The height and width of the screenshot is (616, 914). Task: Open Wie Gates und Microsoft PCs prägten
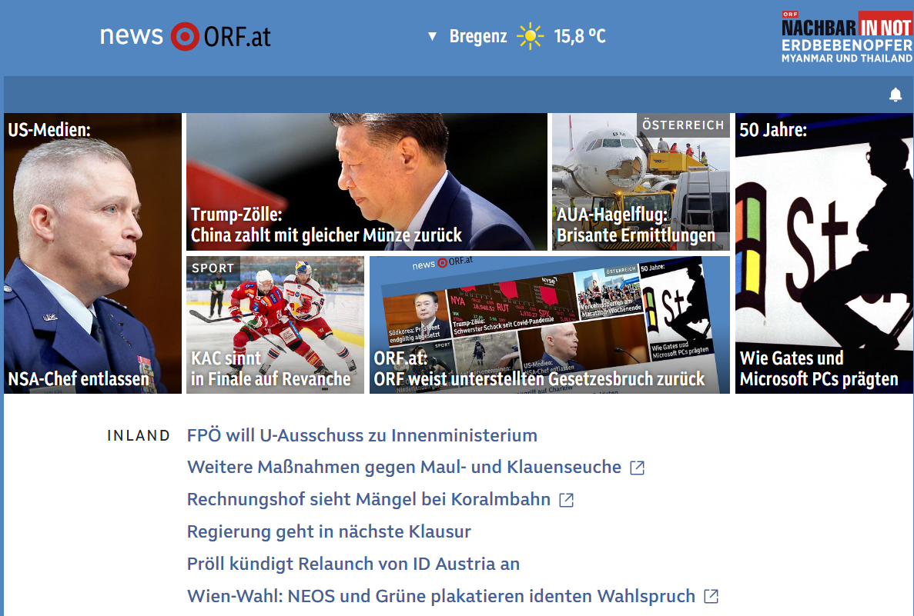824,253
